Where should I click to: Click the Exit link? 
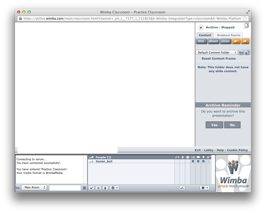pos(198,150)
